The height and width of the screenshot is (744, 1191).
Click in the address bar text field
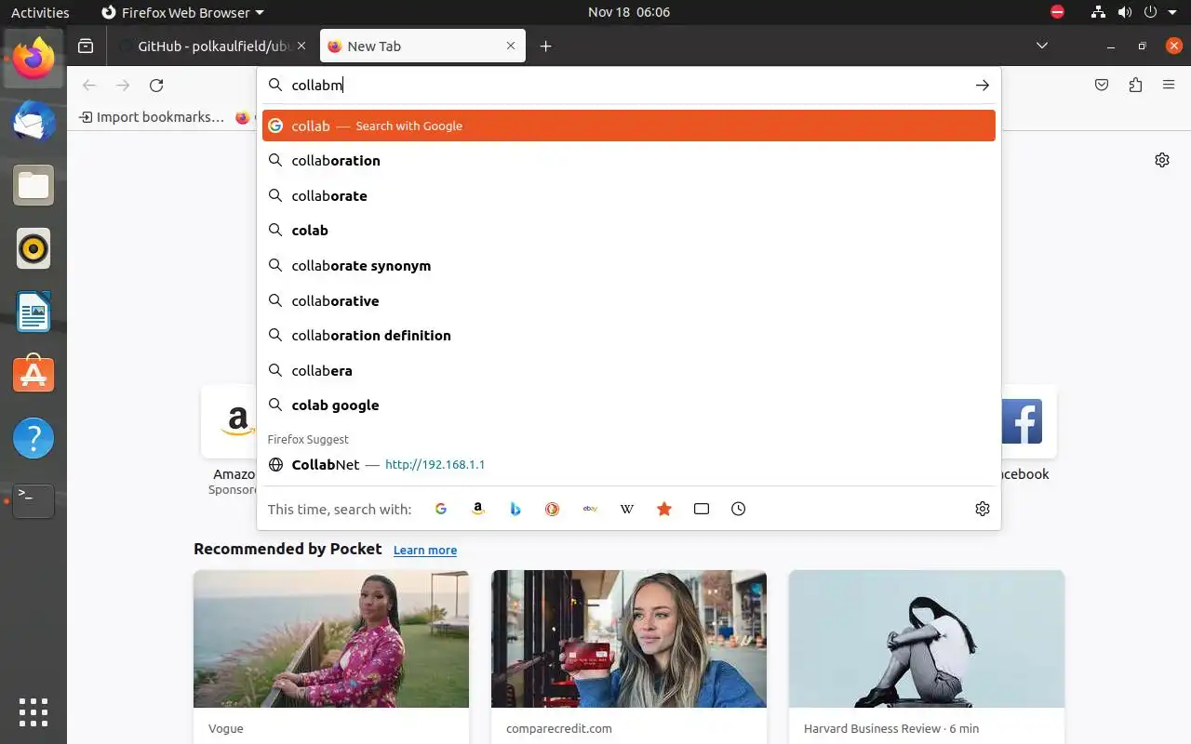tap(629, 85)
